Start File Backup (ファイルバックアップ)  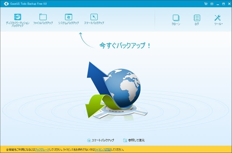coord(43,17)
